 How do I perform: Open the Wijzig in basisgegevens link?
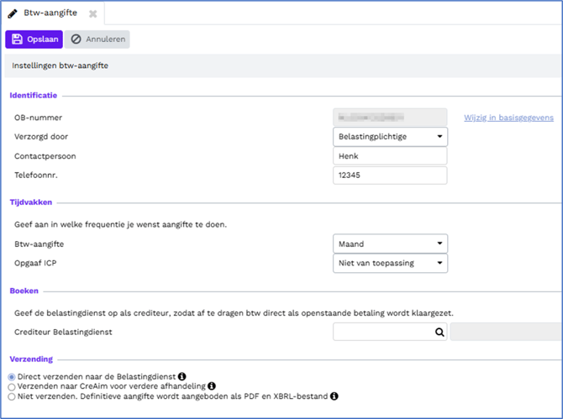coord(508,118)
